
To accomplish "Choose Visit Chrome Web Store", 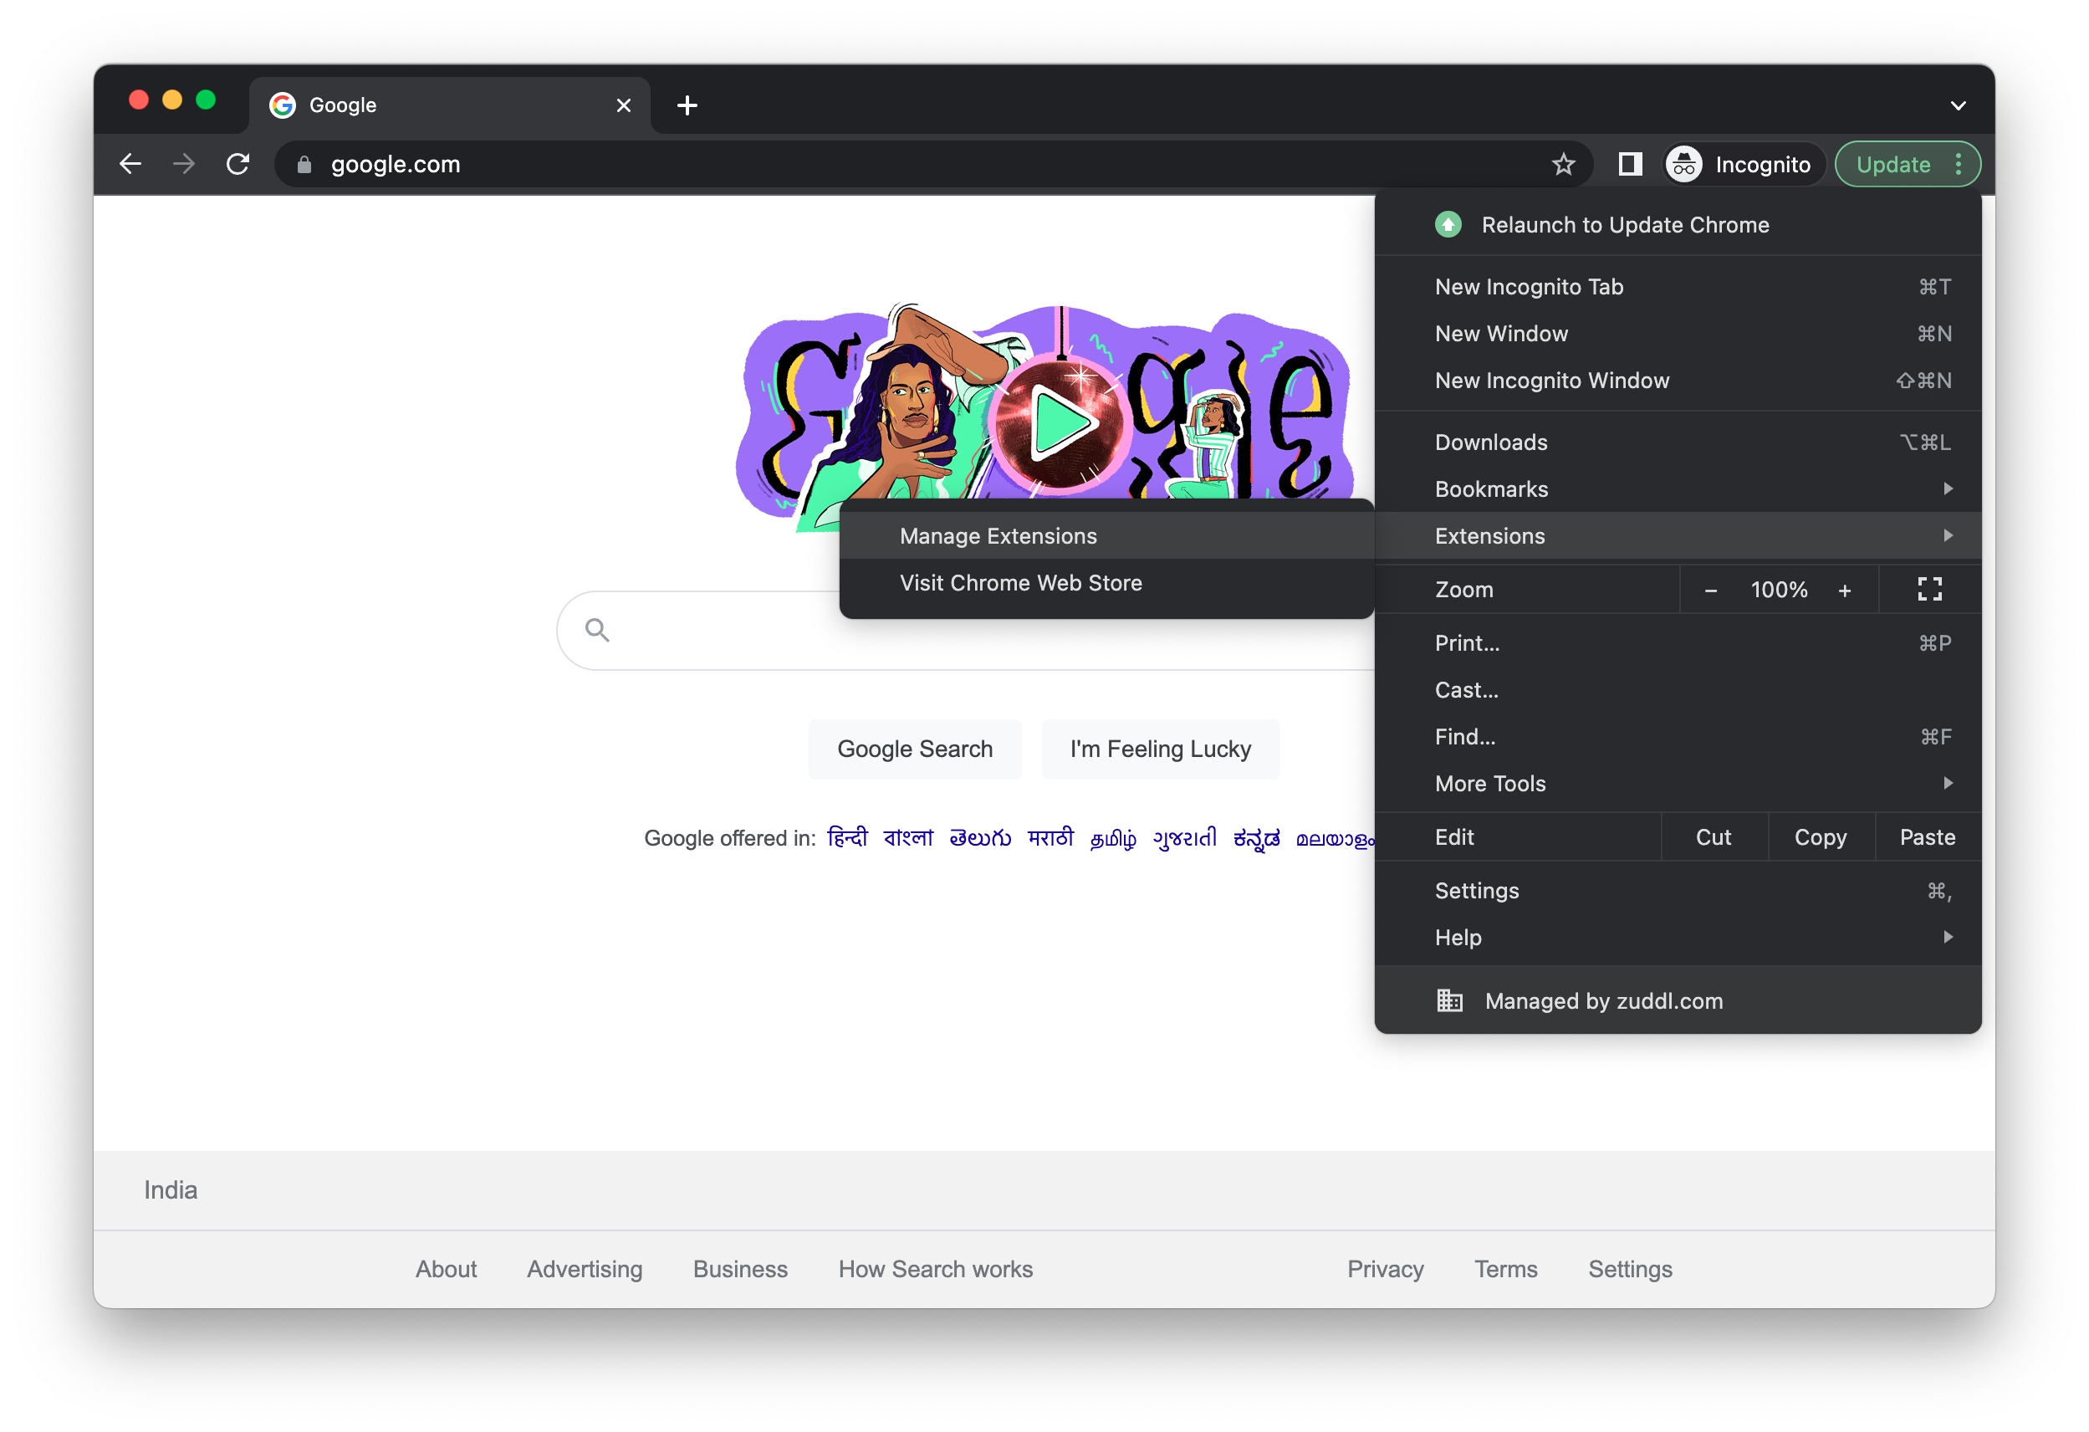I will (1021, 582).
